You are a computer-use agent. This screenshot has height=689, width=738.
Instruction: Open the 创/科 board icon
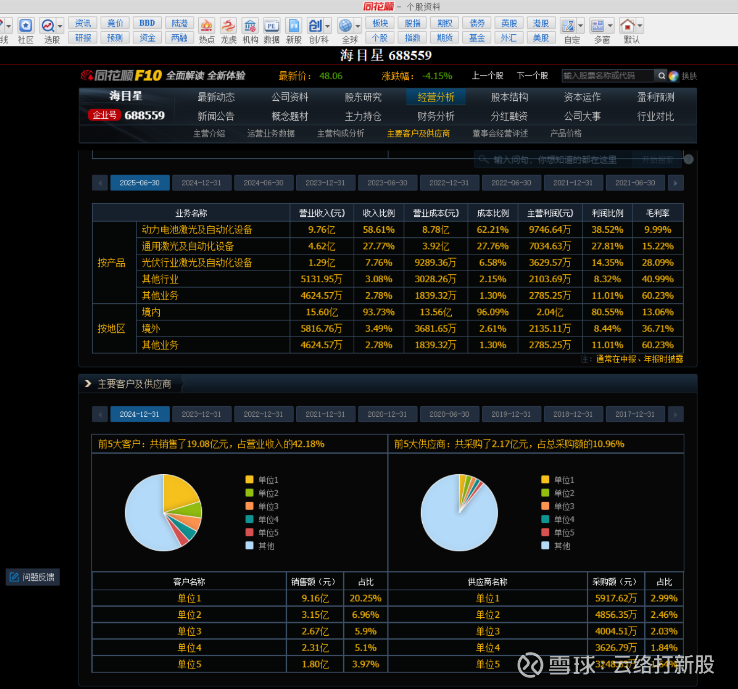pos(315,25)
